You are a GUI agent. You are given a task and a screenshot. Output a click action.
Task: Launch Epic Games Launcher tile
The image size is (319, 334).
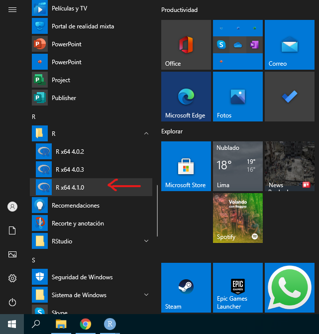click(238, 288)
